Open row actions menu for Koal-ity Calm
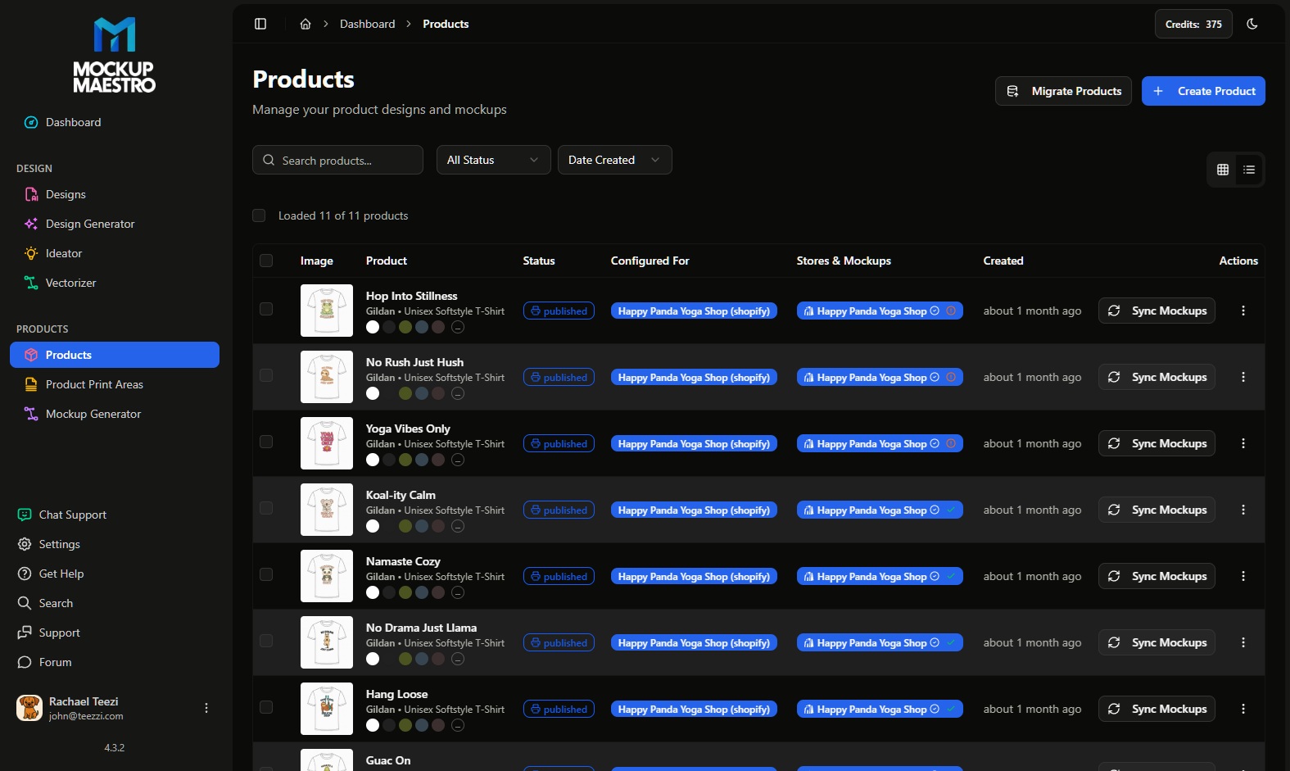This screenshot has height=771, width=1290. coord(1243,510)
